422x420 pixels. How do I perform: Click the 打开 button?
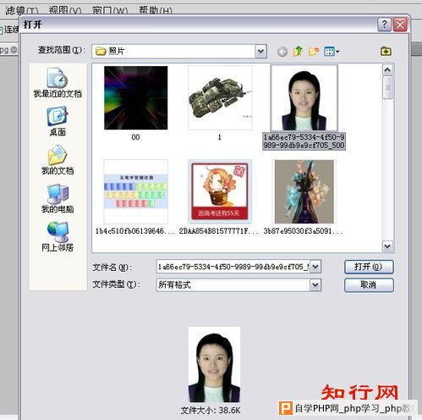click(x=369, y=267)
